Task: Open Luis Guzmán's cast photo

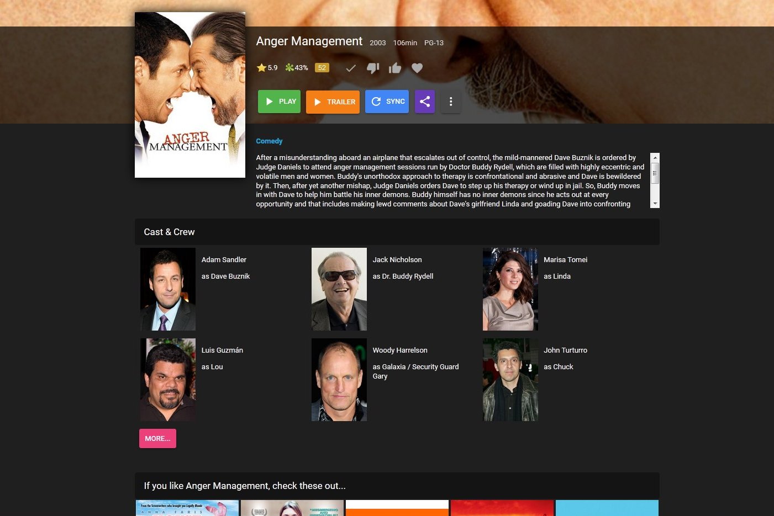Action: click(168, 380)
